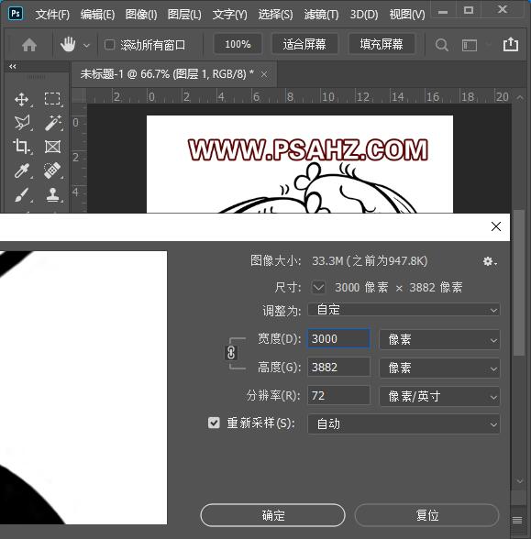Click the image preview thumbnail in dialog
This screenshot has height=539, width=531.
(83, 388)
